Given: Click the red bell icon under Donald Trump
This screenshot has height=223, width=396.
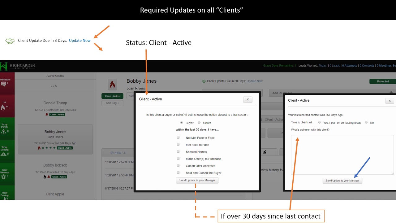Looking at the screenshot, I should pyautogui.click(x=47, y=115).
